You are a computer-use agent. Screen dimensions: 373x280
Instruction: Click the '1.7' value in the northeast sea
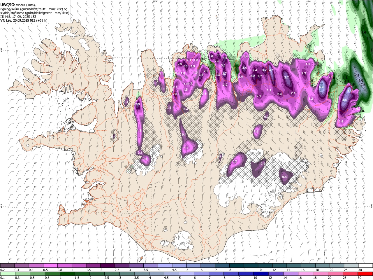coord(369,38)
